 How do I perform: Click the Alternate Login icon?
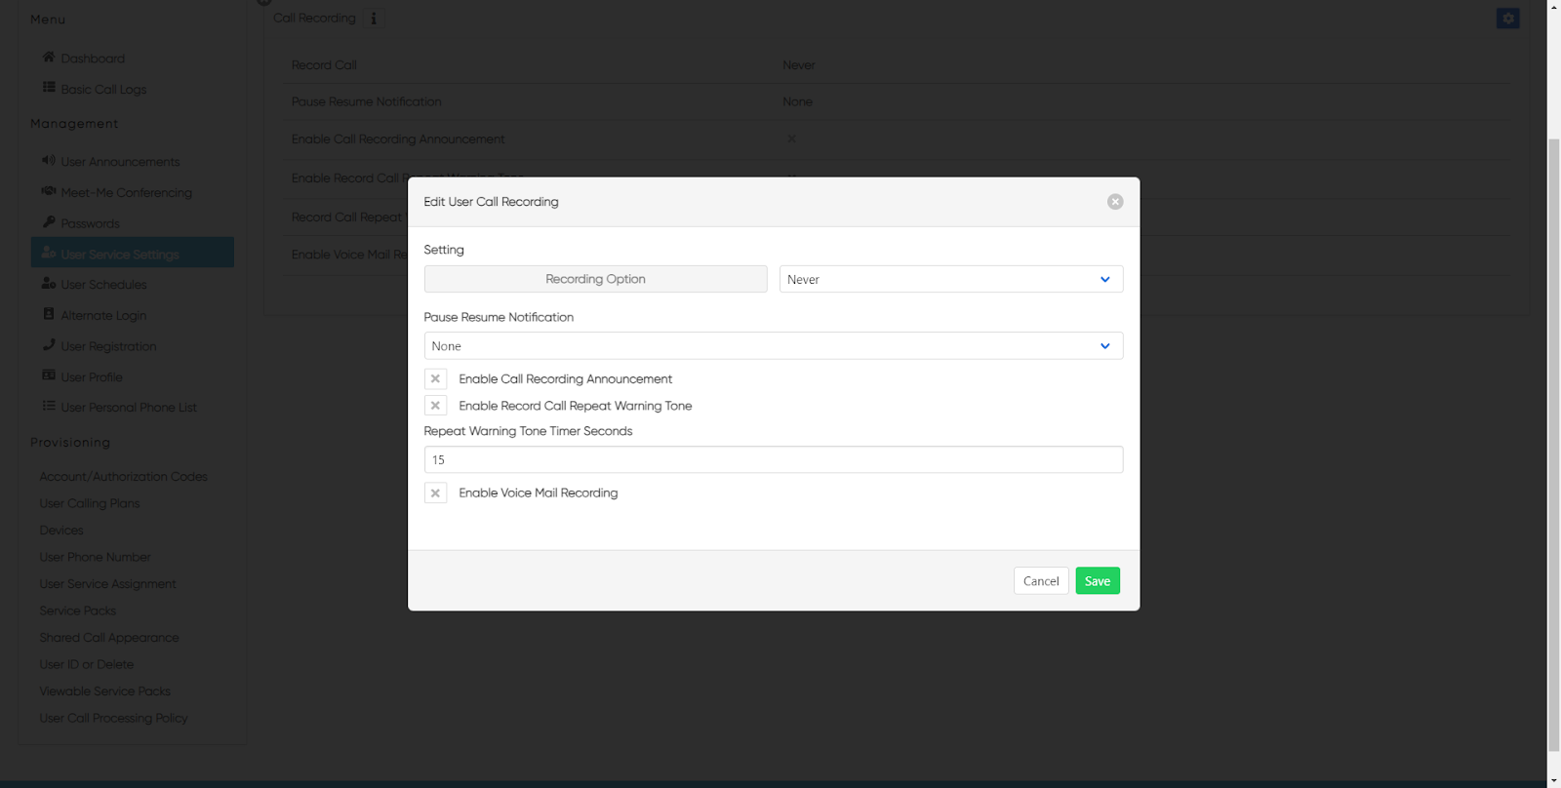point(49,314)
